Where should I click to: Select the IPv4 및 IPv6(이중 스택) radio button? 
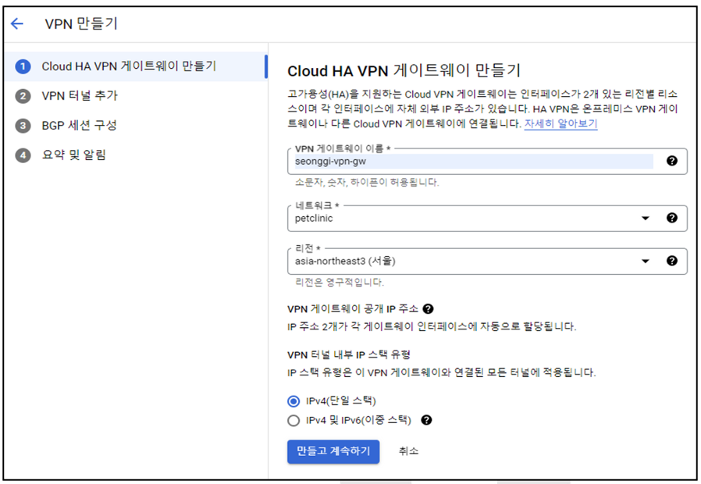click(x=294, y=421)
